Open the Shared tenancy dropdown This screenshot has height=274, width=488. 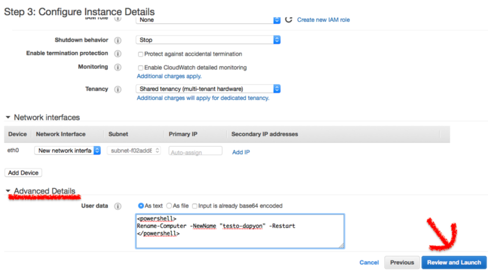(207, 89)
